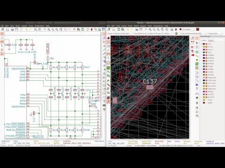
Task: Open symbol library browser in Eeschema toolbar
Action: (x=79, y=29)
